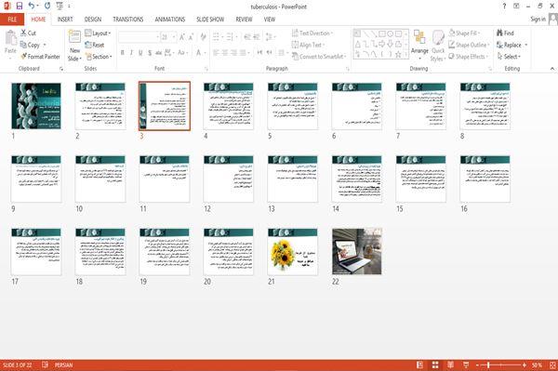Open the FILE tab
The width and height of the screenshot is (558, 371).
click(12, 20)
